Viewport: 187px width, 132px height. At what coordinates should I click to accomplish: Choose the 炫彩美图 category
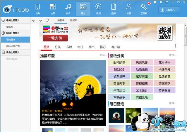(x=142, y=76)
